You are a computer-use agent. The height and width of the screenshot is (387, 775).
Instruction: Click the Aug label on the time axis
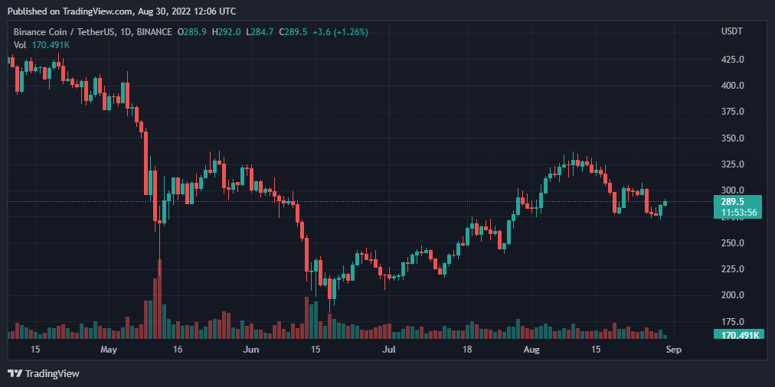531,350
